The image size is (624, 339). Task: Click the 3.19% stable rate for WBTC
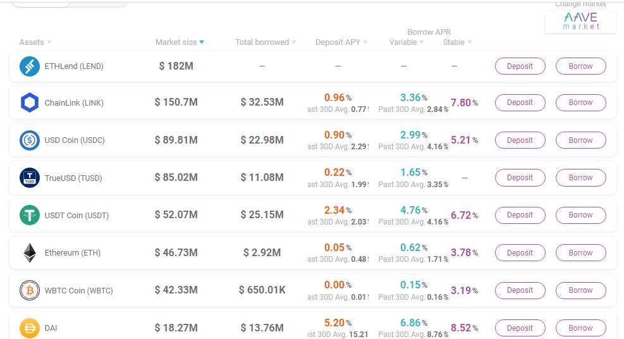coord(464,290)
